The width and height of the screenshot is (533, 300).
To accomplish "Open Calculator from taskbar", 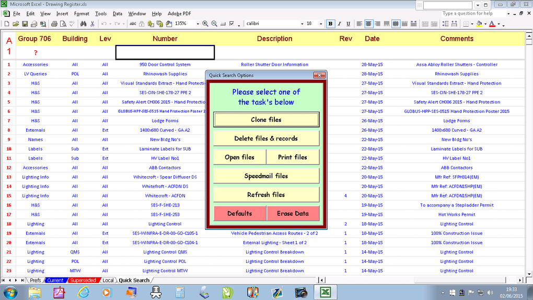I will coord(180,292).
